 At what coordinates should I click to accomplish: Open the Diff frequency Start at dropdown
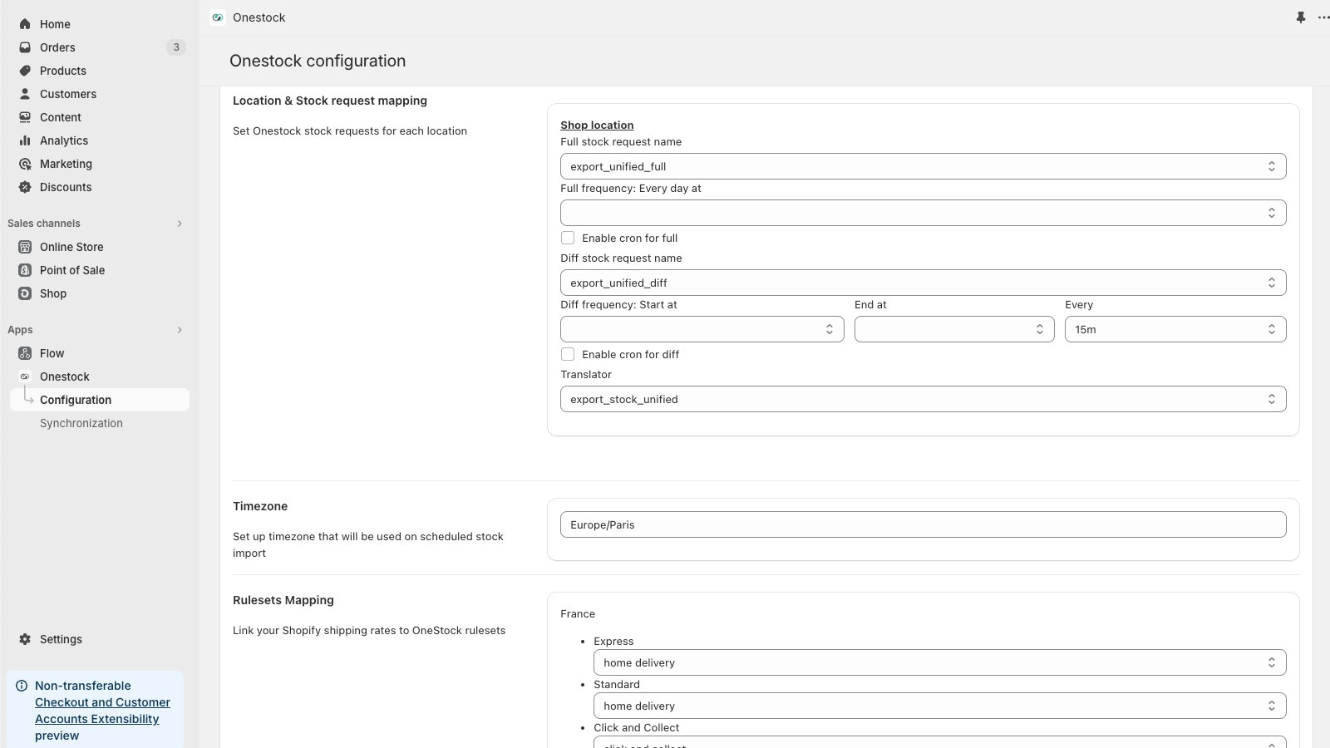702,329
